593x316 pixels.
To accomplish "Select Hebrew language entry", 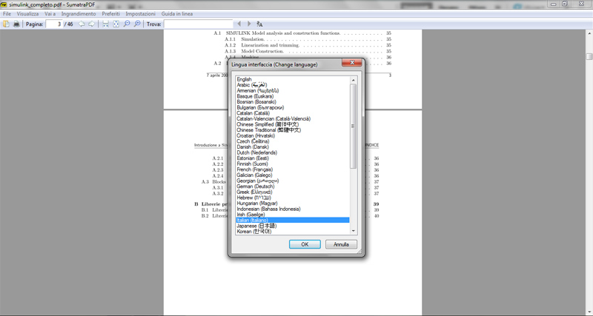I will click(292, 198).
